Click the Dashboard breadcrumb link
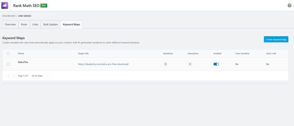294x126 pixels. [x=9, y=16]
